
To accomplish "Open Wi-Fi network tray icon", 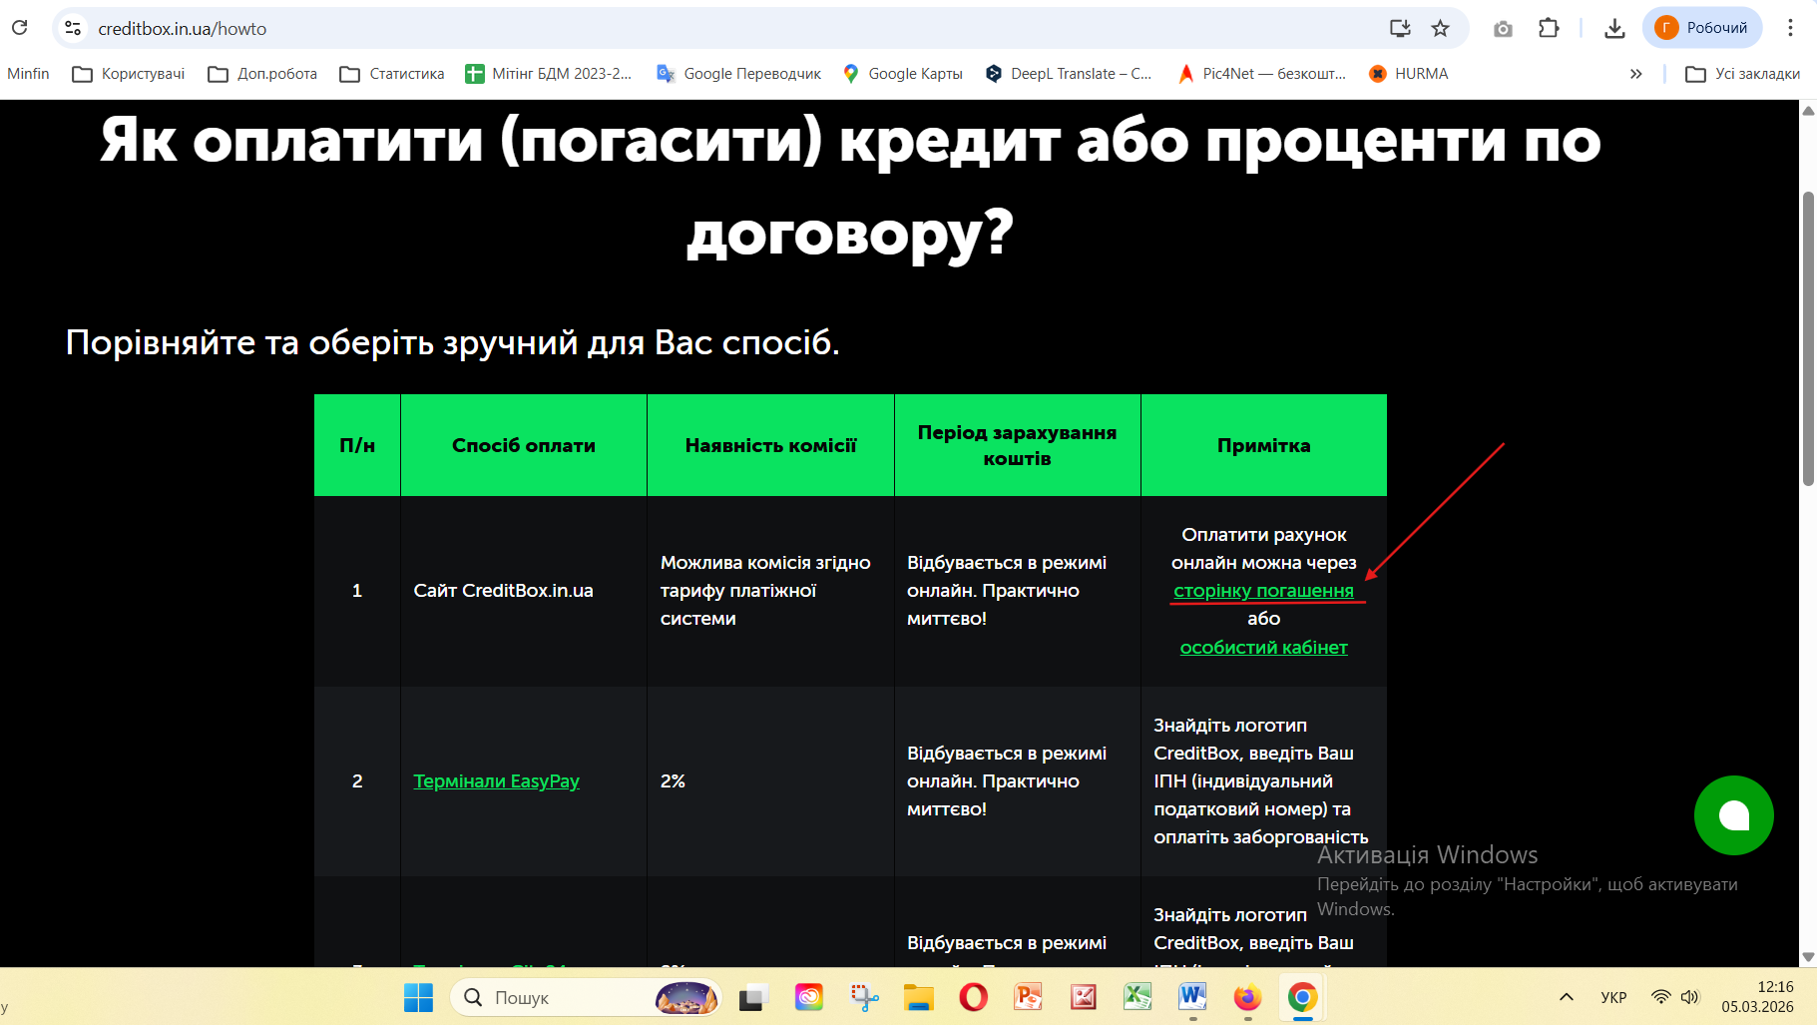I will coord(1660,997).
